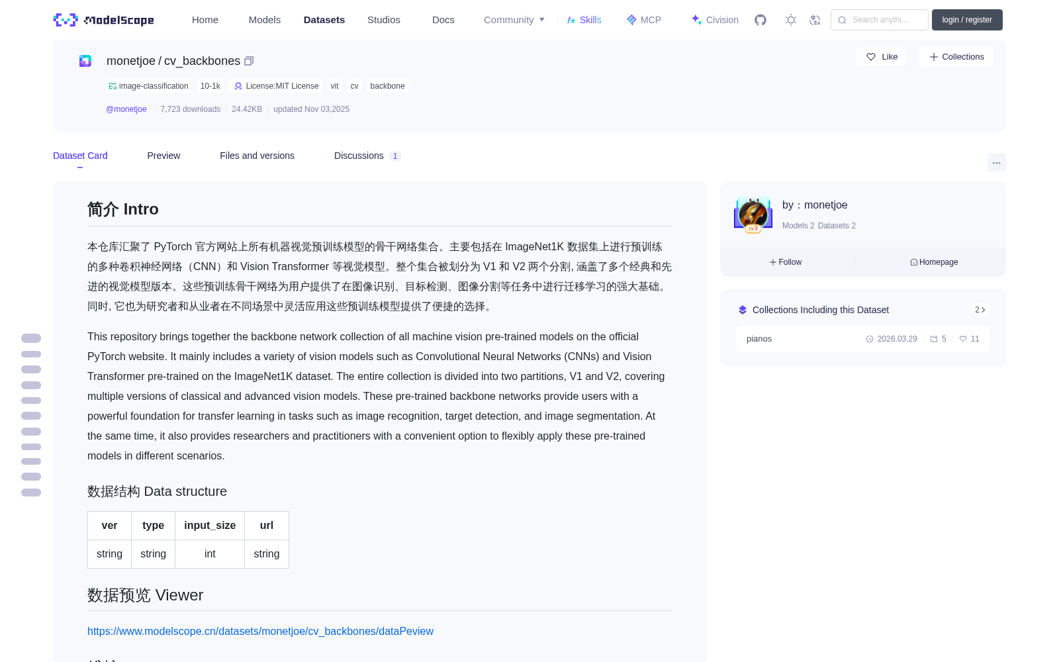The width and height of the screenshot is (1059, 662).
Task: Click 'Models 2' under monetjoe
Action: (x=798, y=226)
